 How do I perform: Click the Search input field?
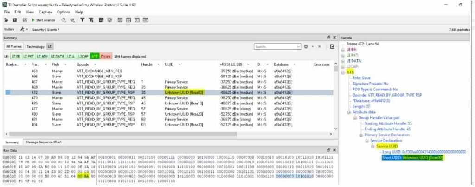tap(275, 47)
